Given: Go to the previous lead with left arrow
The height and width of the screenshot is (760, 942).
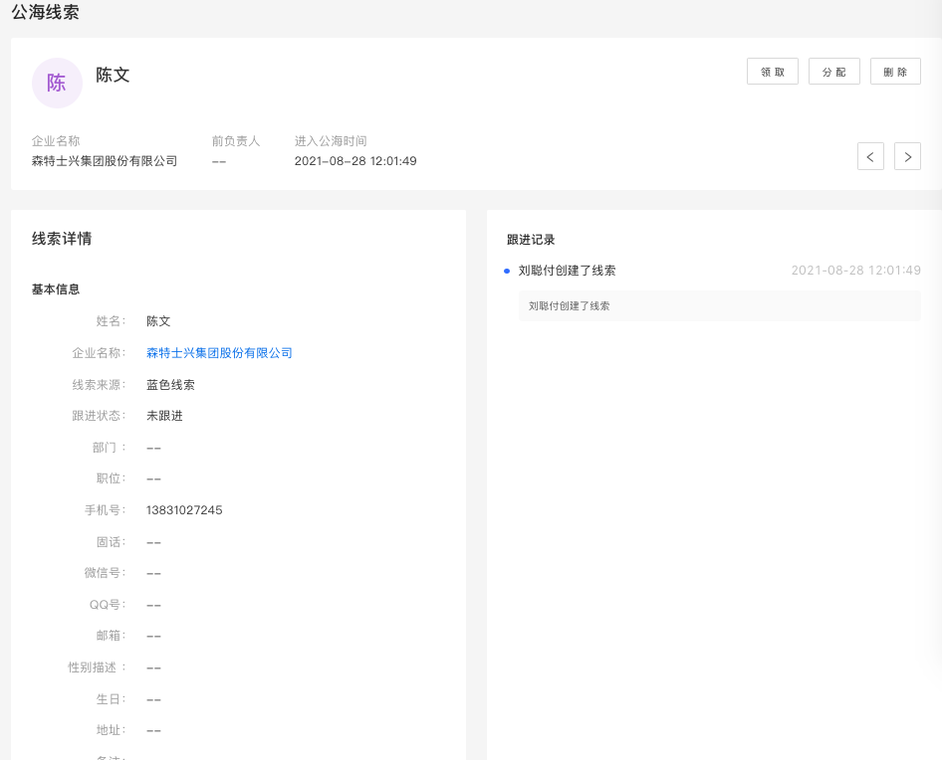Looking at the screenshot, I should coord(870,156).
